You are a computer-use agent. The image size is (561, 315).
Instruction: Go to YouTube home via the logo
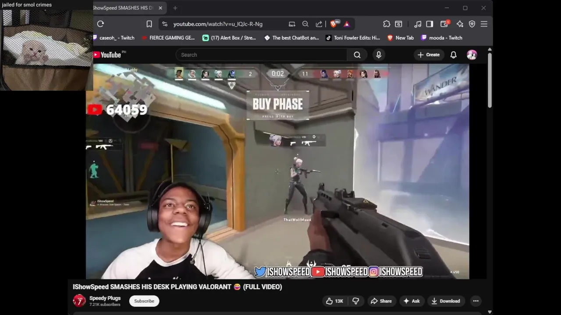(x=107, y=55)
